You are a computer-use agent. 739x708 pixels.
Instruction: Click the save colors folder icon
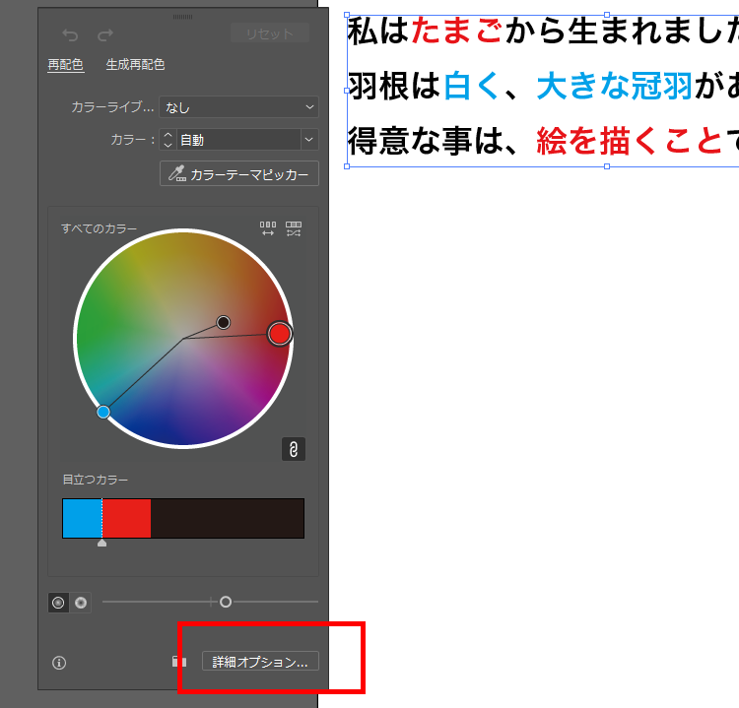point(179,662)
